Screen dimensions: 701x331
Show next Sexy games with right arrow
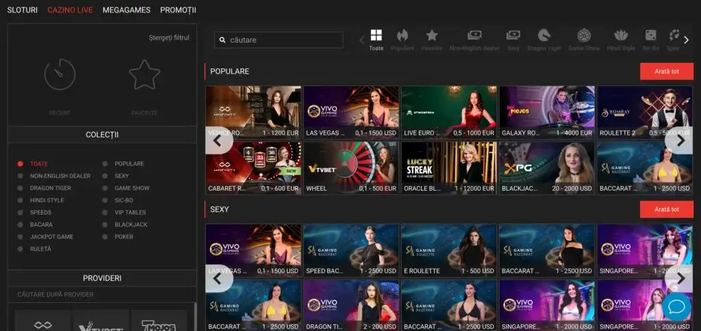(x=680, y=278)
